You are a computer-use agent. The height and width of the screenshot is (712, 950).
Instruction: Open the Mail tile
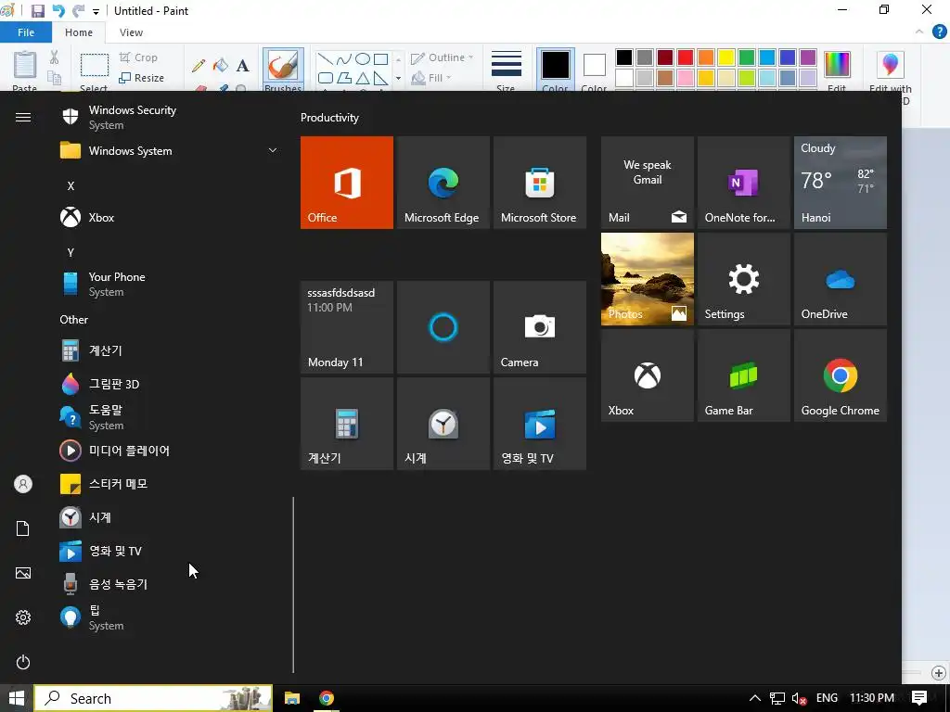coord(647,183)
